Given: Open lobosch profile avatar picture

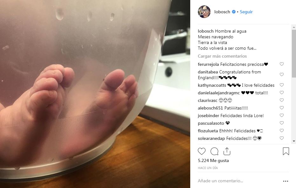Looking at the screenshot, I should (x=204, y=12).
